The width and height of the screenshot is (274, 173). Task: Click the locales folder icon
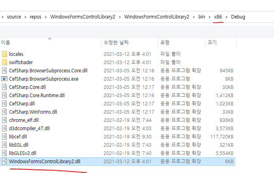click(x=4, y=54)
